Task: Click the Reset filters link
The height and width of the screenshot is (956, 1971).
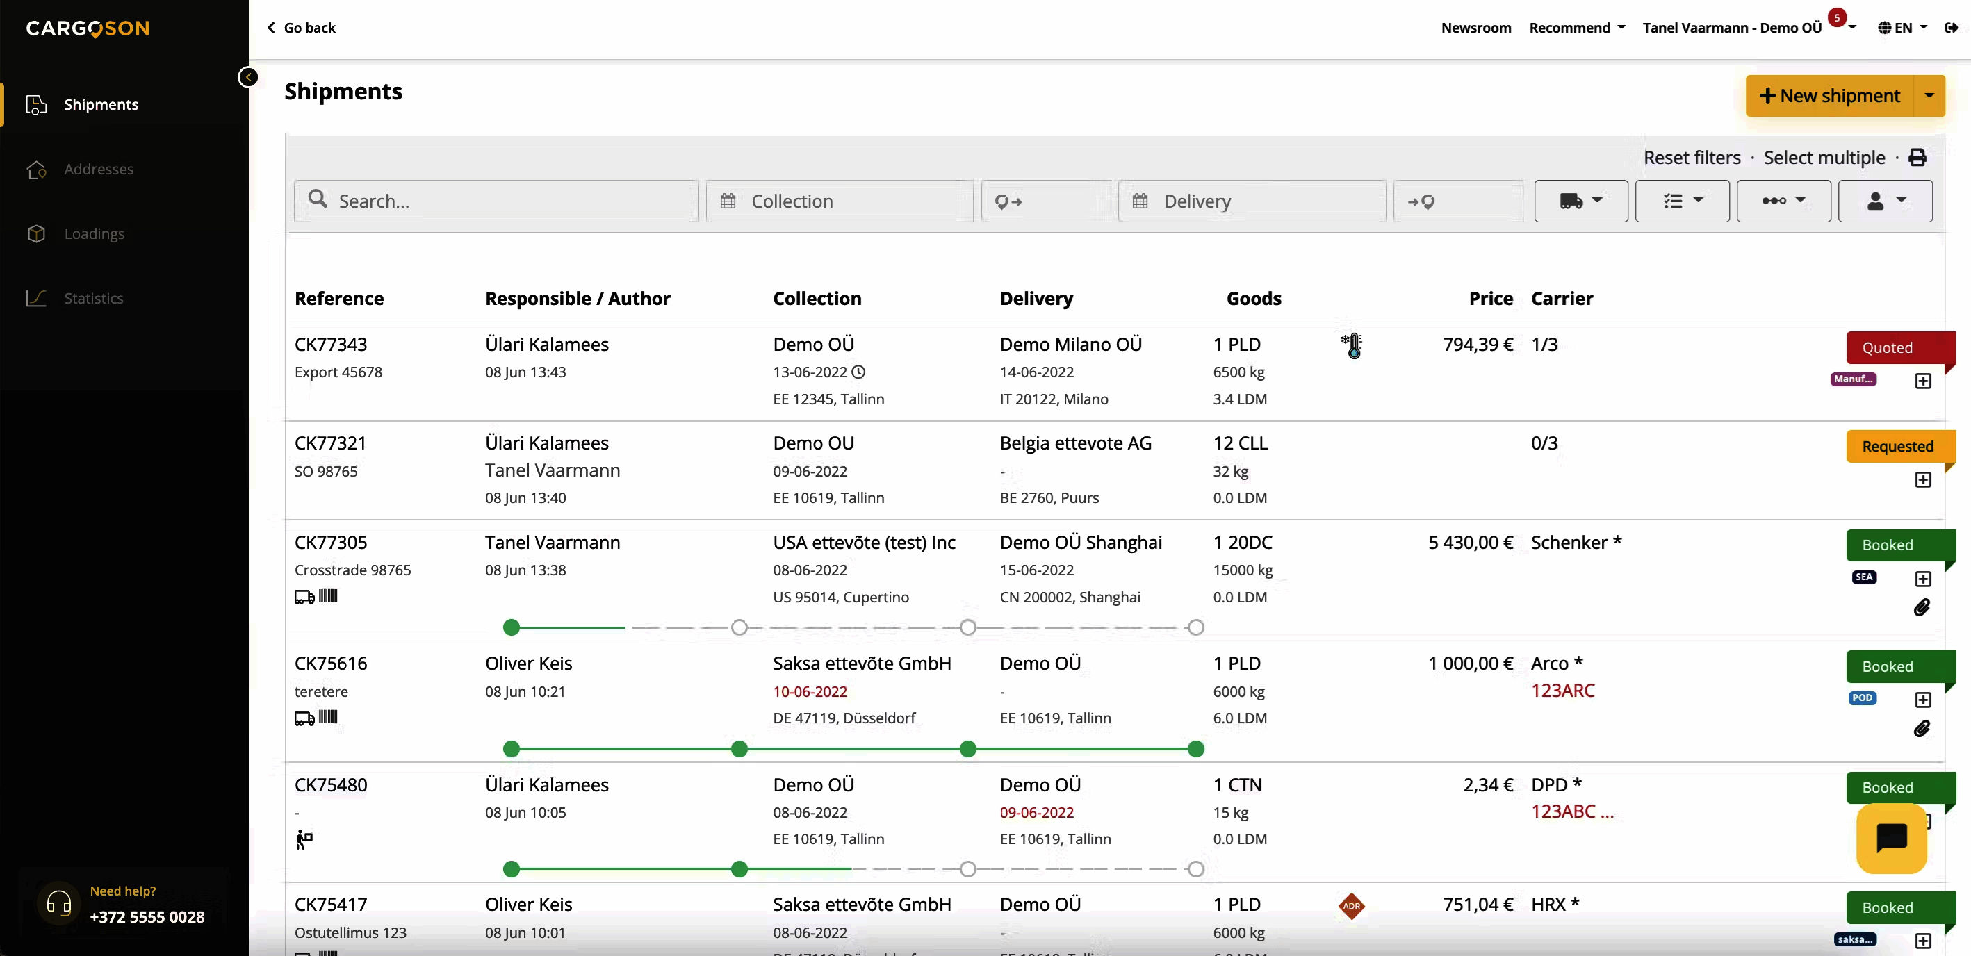Action: coord(1691,158)
